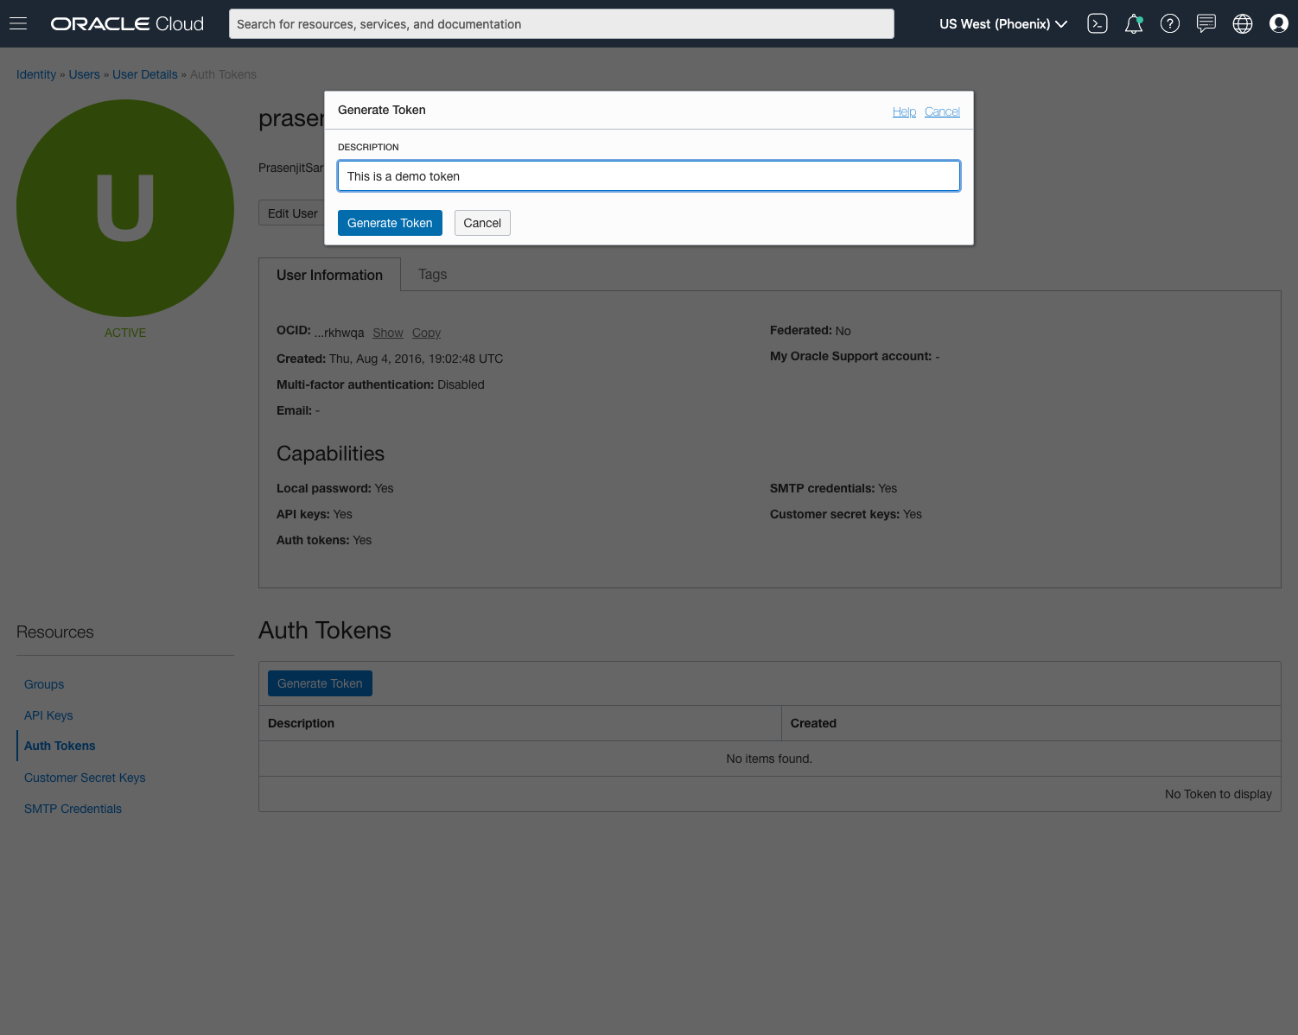Viewport: 1298px width, 1035px height.
Task: Copy the OCID value
Action: [426, 333]
